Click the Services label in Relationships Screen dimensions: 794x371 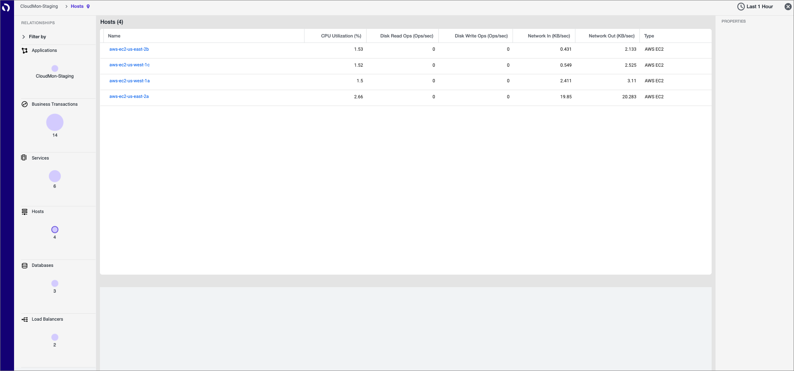pyautogui.click(x=40, y=158)
